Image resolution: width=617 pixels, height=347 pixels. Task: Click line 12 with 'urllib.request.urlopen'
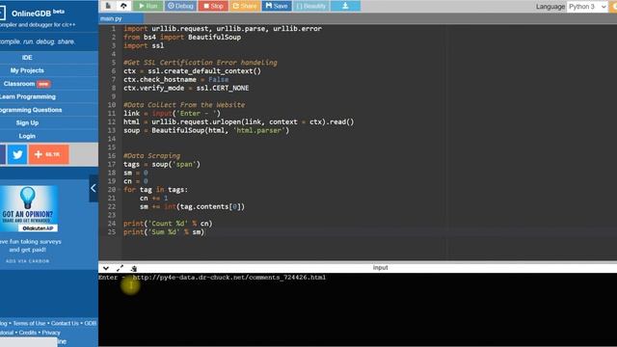click(x=238, y=122)
